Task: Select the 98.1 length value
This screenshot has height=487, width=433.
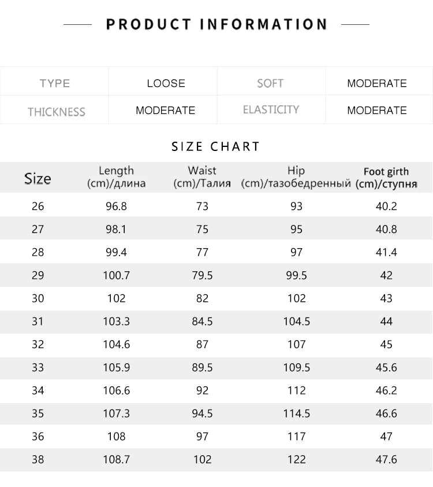Action: click(116, 229)
